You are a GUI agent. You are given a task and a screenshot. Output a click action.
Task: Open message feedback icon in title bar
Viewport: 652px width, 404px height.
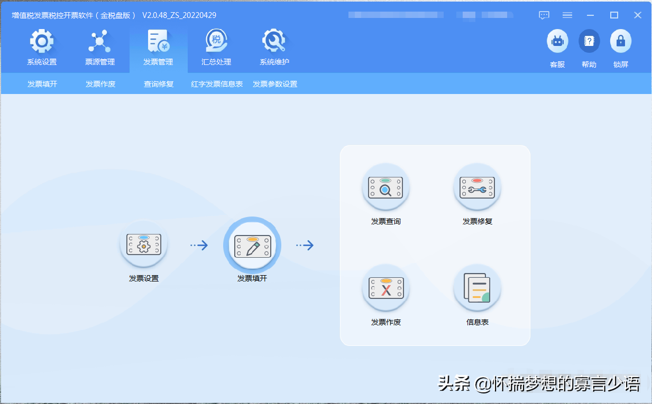[544, 15]
